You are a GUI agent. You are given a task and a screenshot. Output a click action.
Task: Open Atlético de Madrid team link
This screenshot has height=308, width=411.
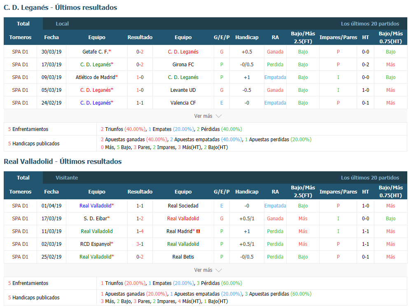[x=96, y=77]
